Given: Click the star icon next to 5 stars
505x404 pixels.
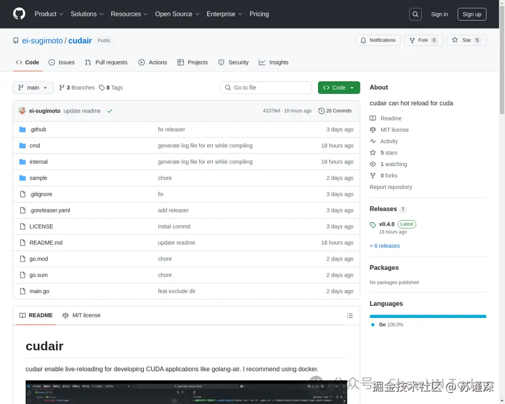Looking at the screenshot, I should [373, 153].
